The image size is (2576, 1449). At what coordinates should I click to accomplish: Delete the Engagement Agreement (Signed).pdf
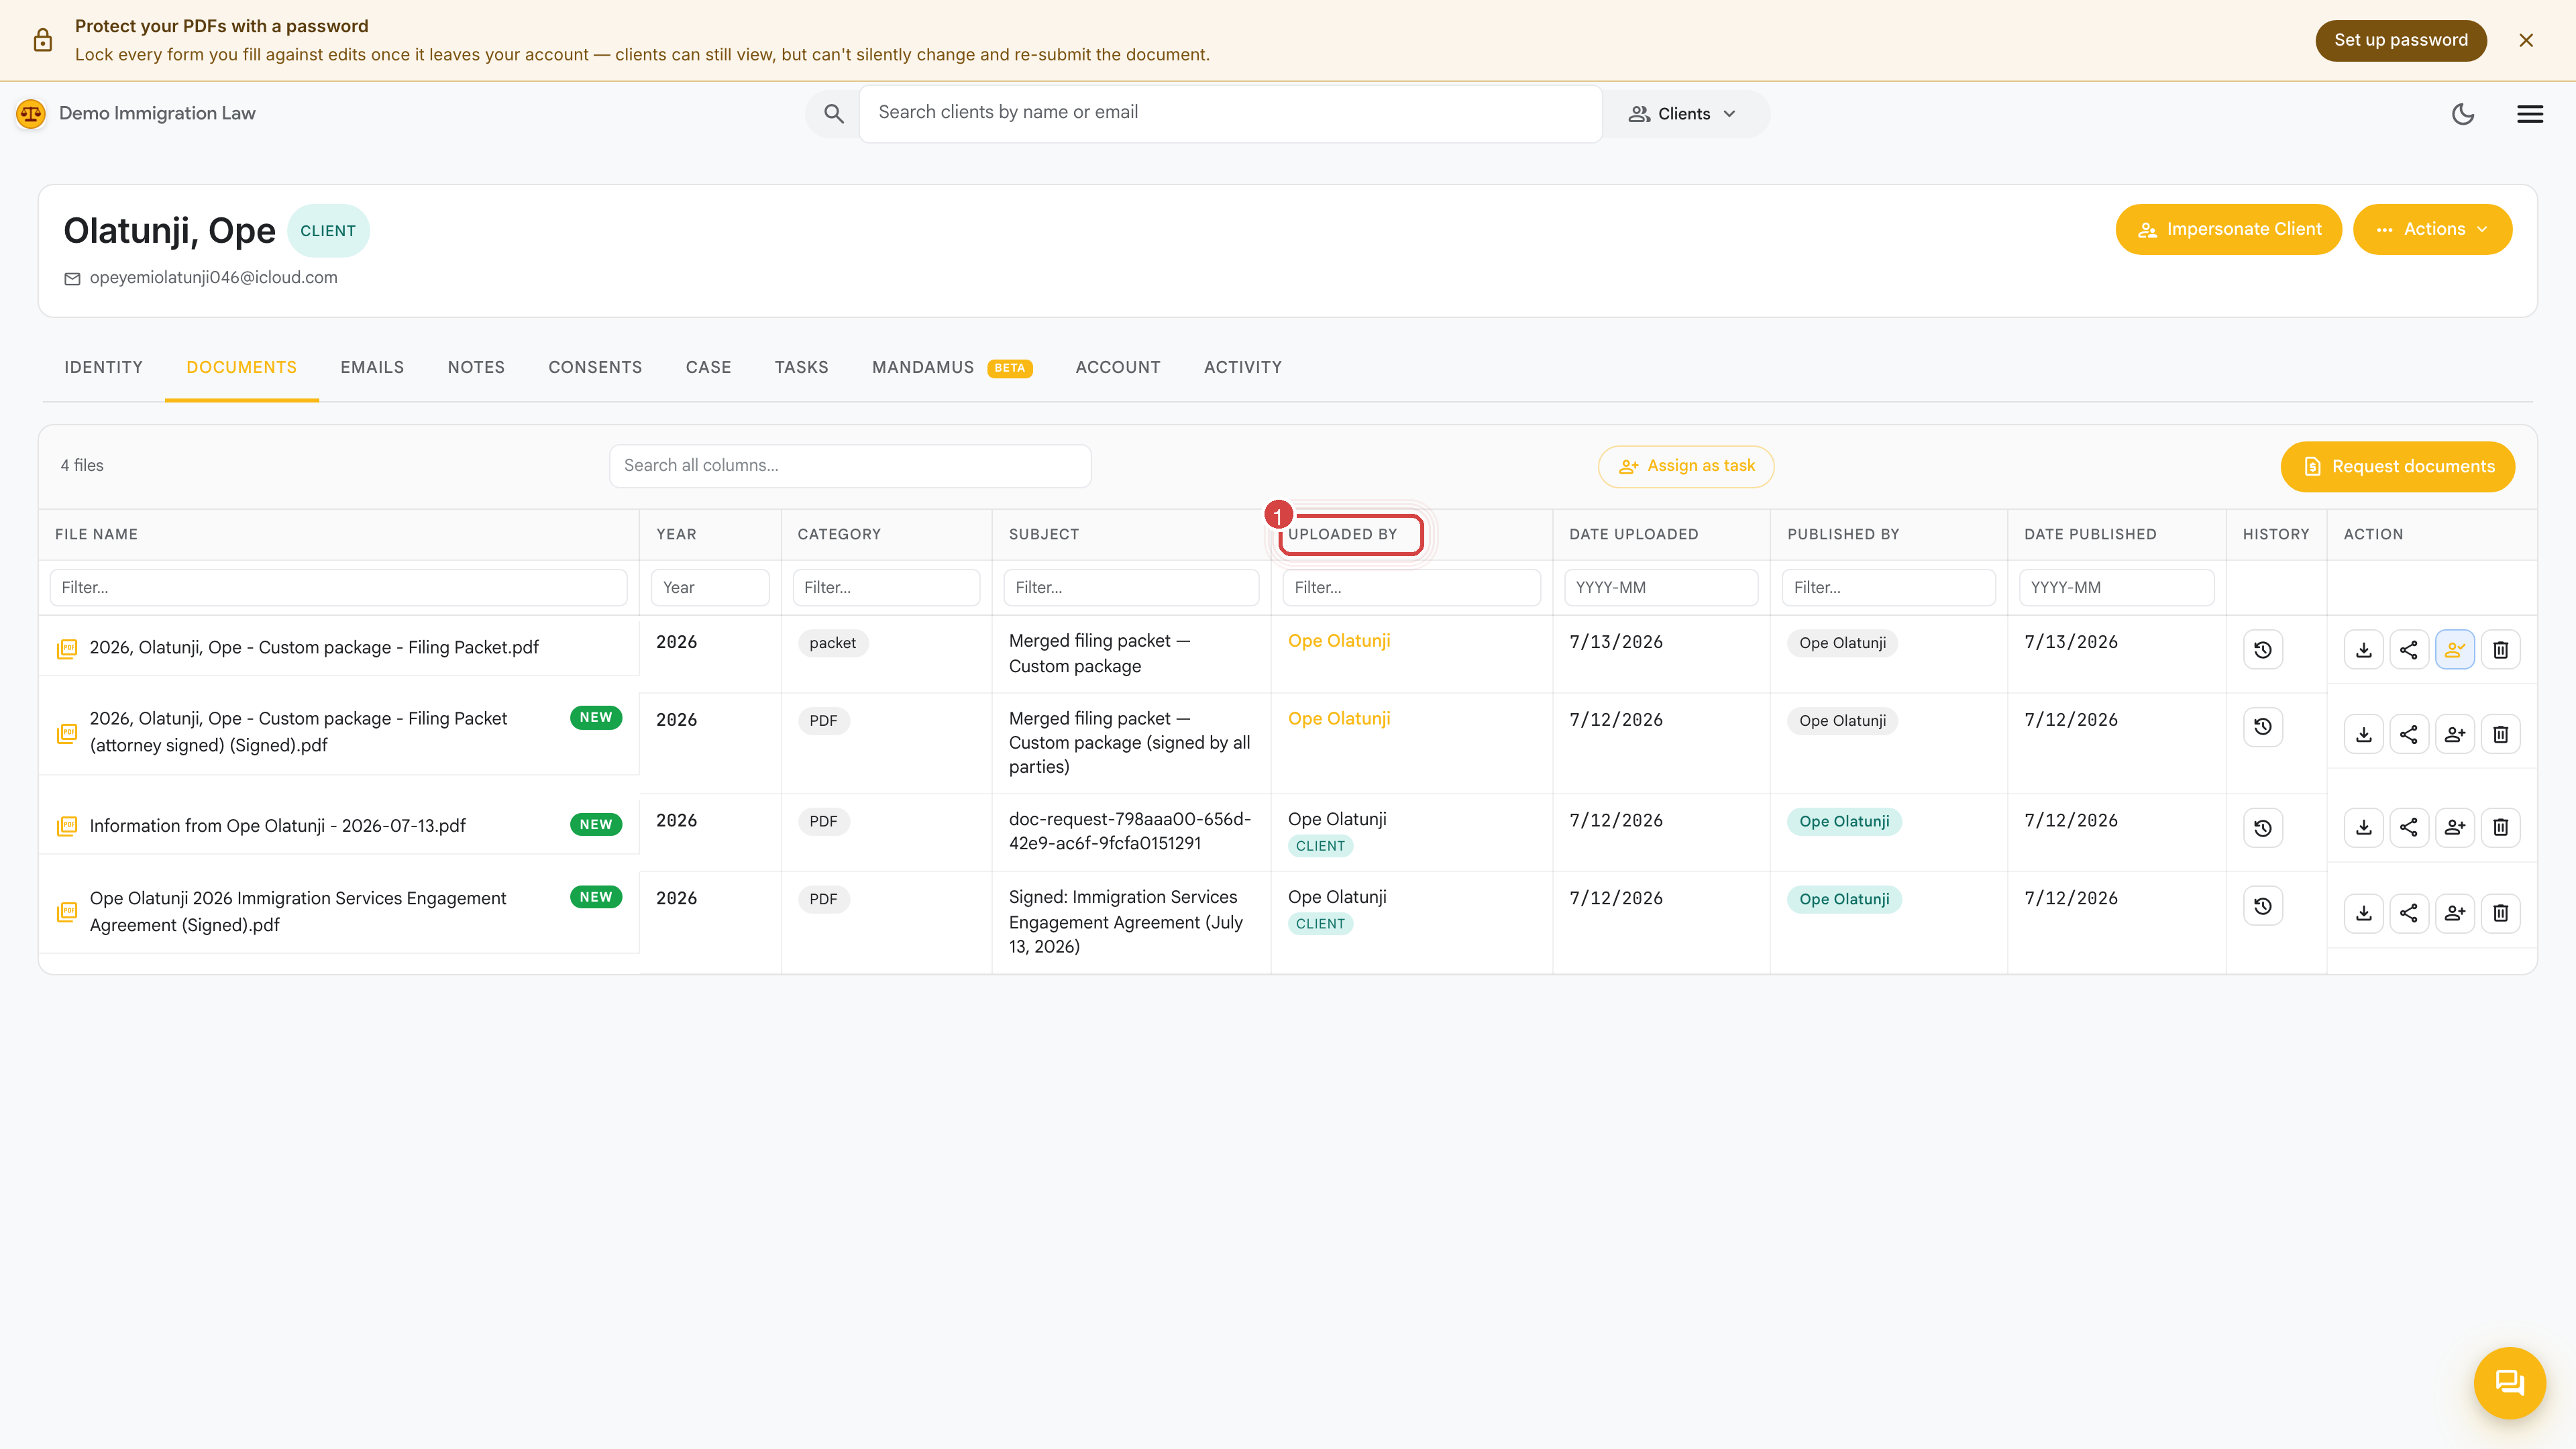(x=2501, y=913)
